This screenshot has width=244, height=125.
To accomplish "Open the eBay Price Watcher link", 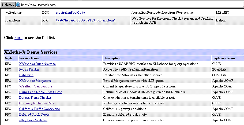I will coord(33,120).
